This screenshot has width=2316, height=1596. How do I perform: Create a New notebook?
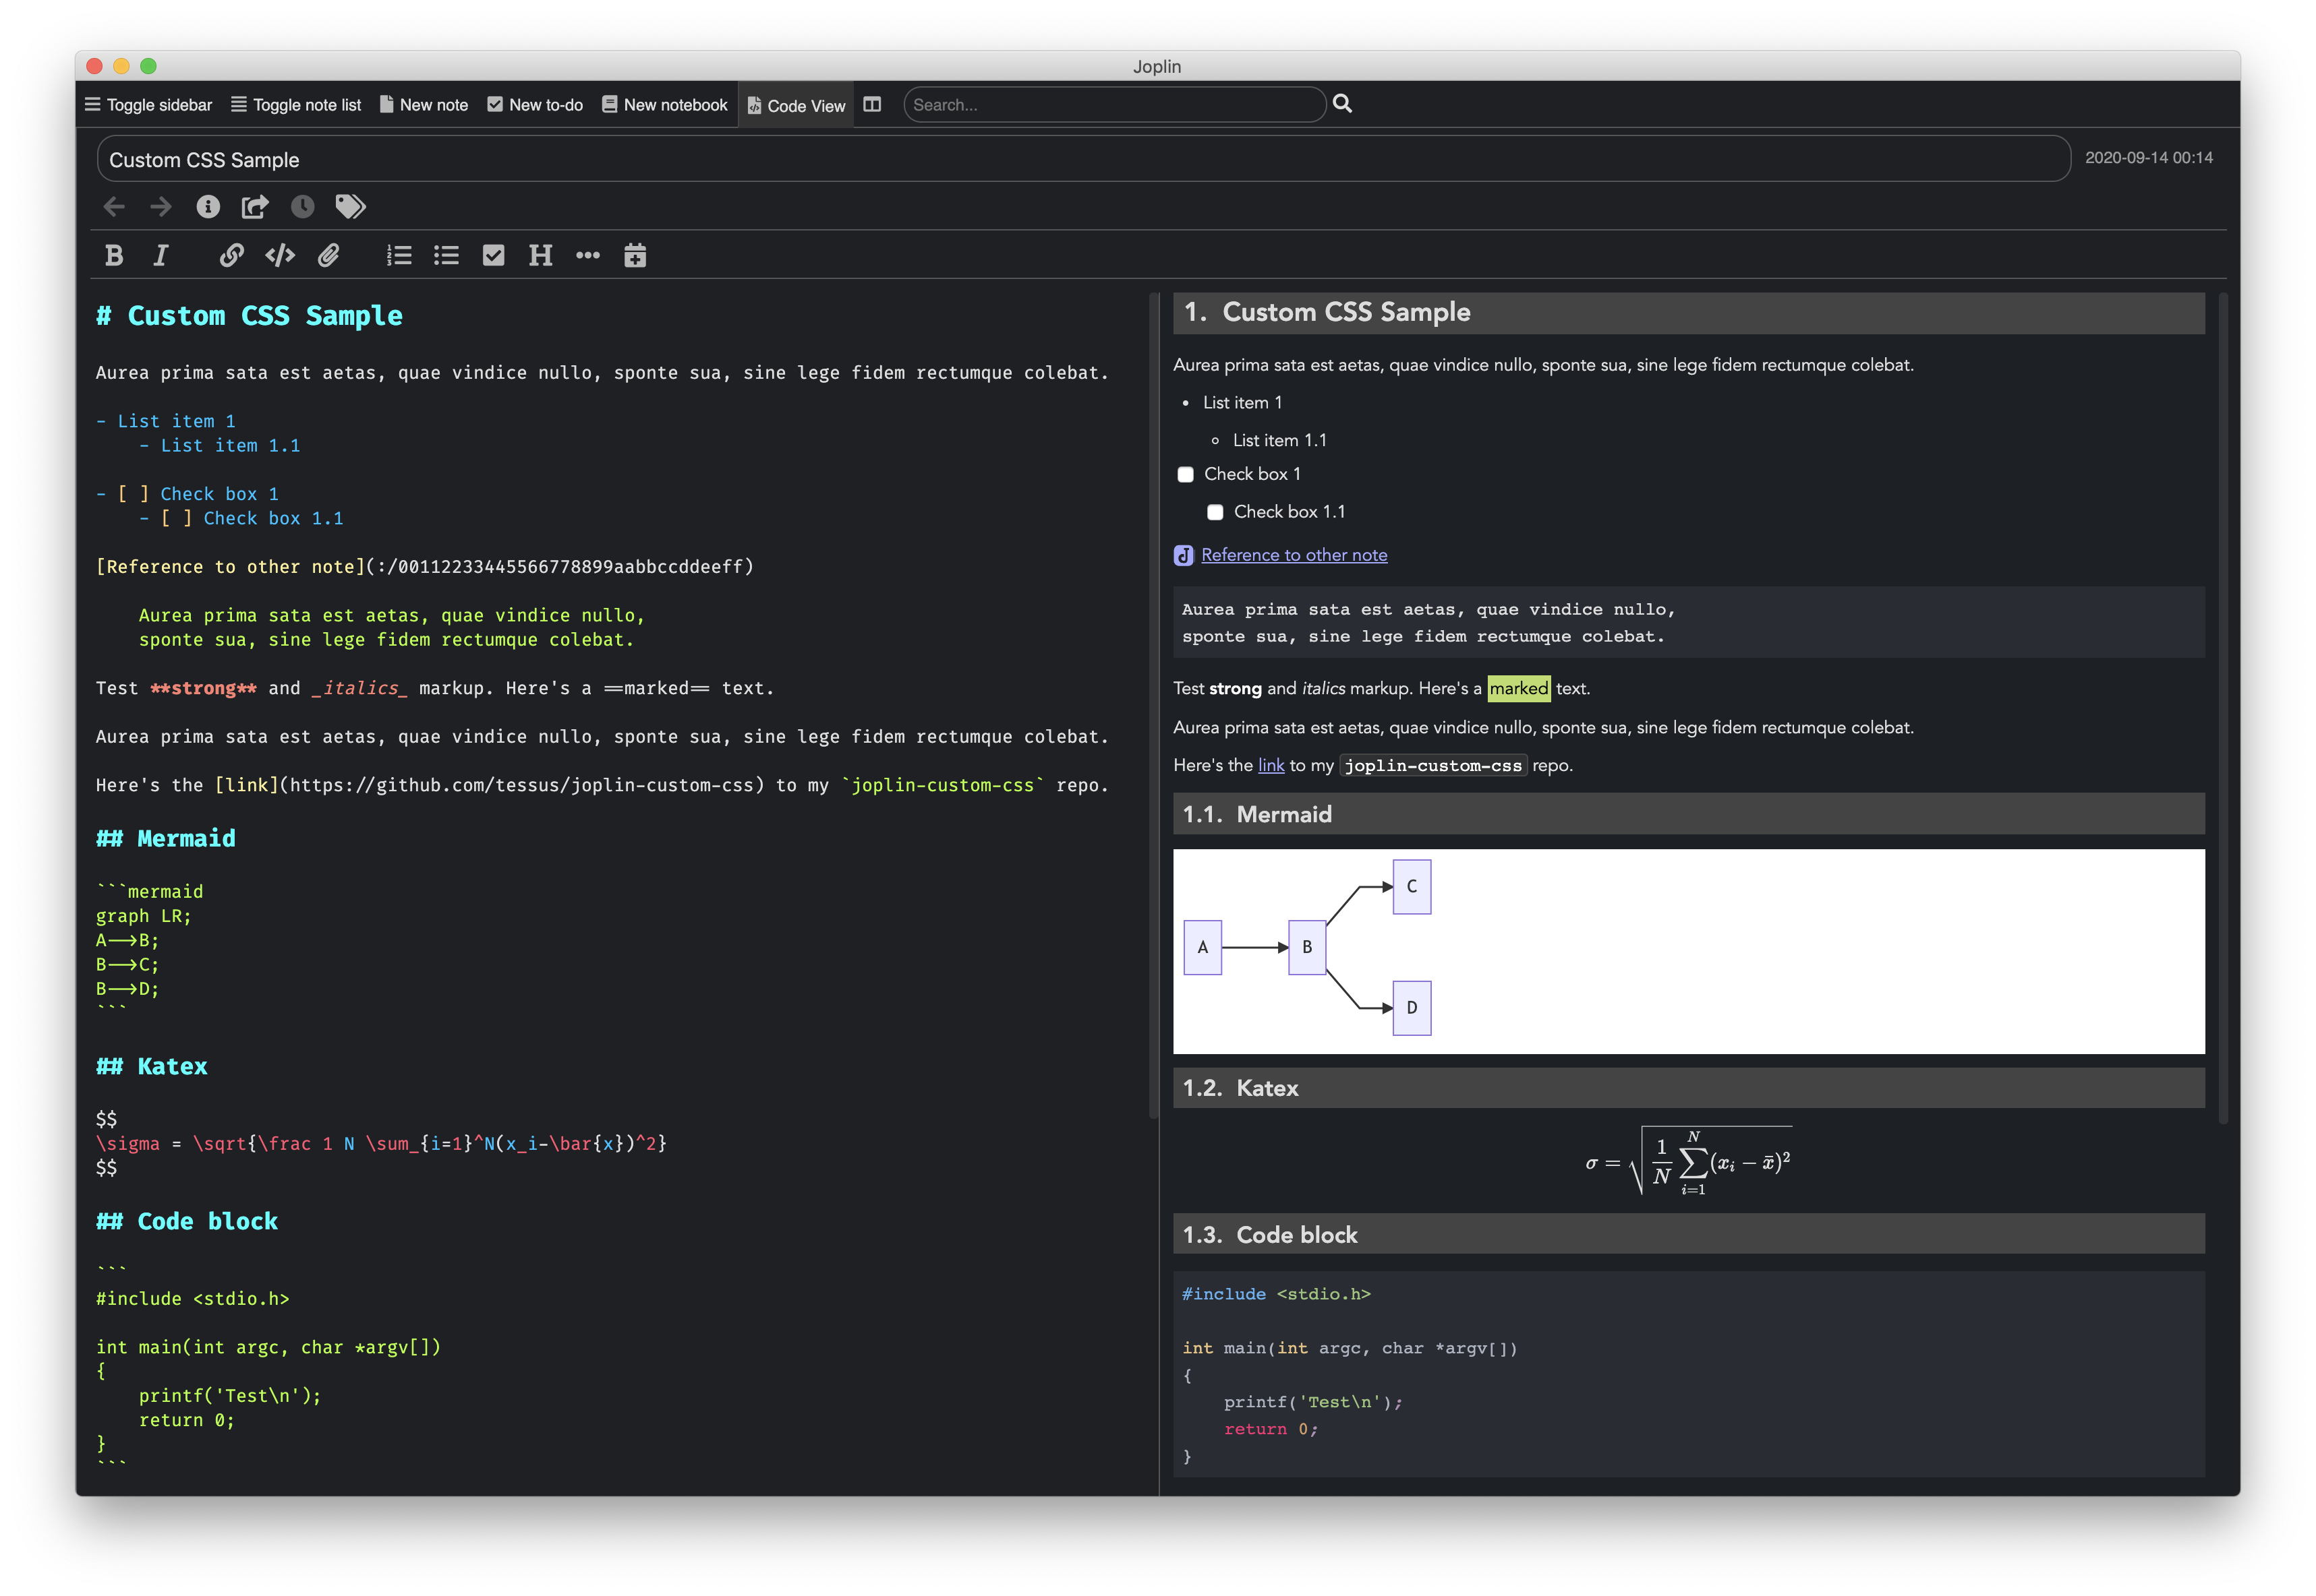(664, 105)
